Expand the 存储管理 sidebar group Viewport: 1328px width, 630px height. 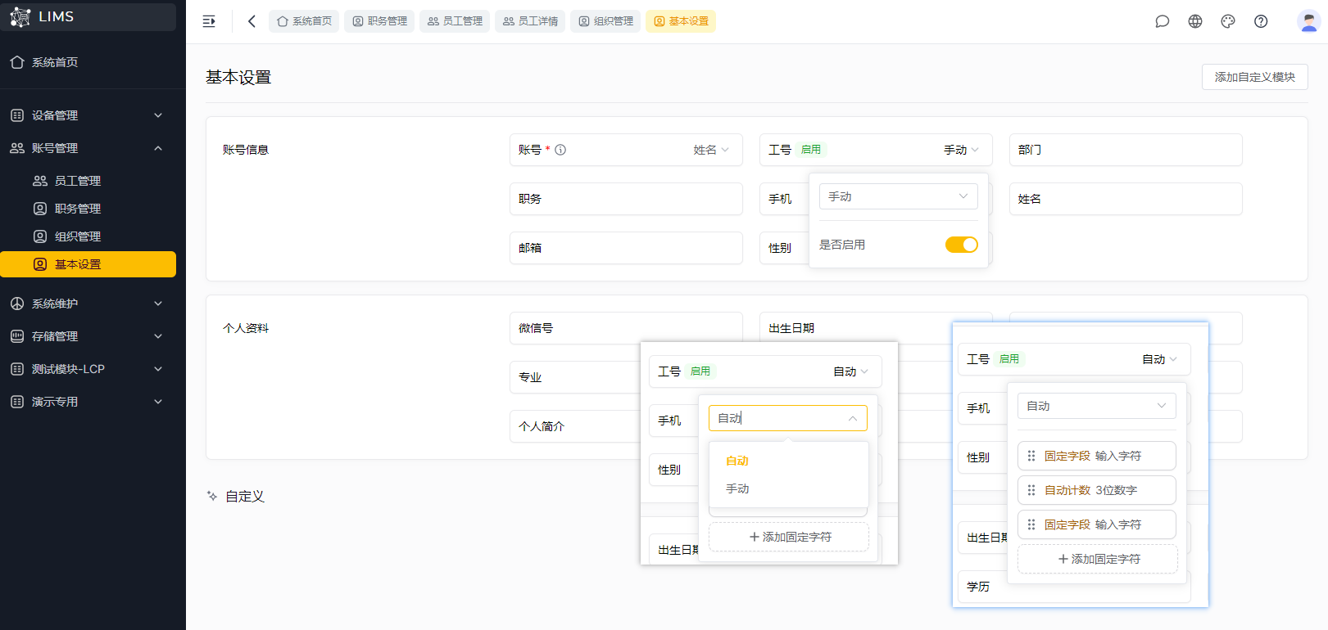point(158,336)
